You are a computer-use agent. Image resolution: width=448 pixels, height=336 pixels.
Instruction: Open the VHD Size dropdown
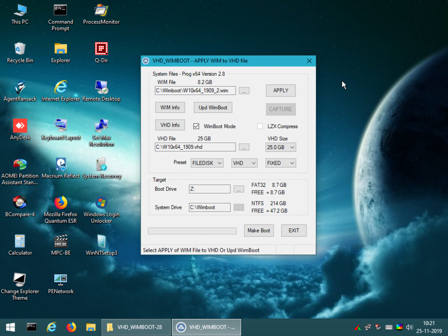[x=280, y=147]
